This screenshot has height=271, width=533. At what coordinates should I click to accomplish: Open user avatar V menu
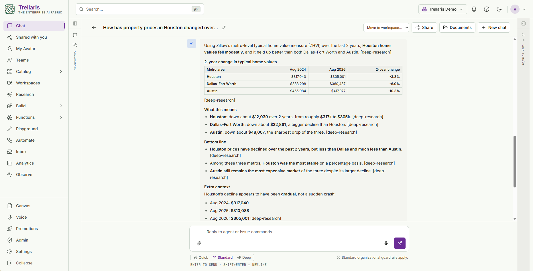pos(515,9)
